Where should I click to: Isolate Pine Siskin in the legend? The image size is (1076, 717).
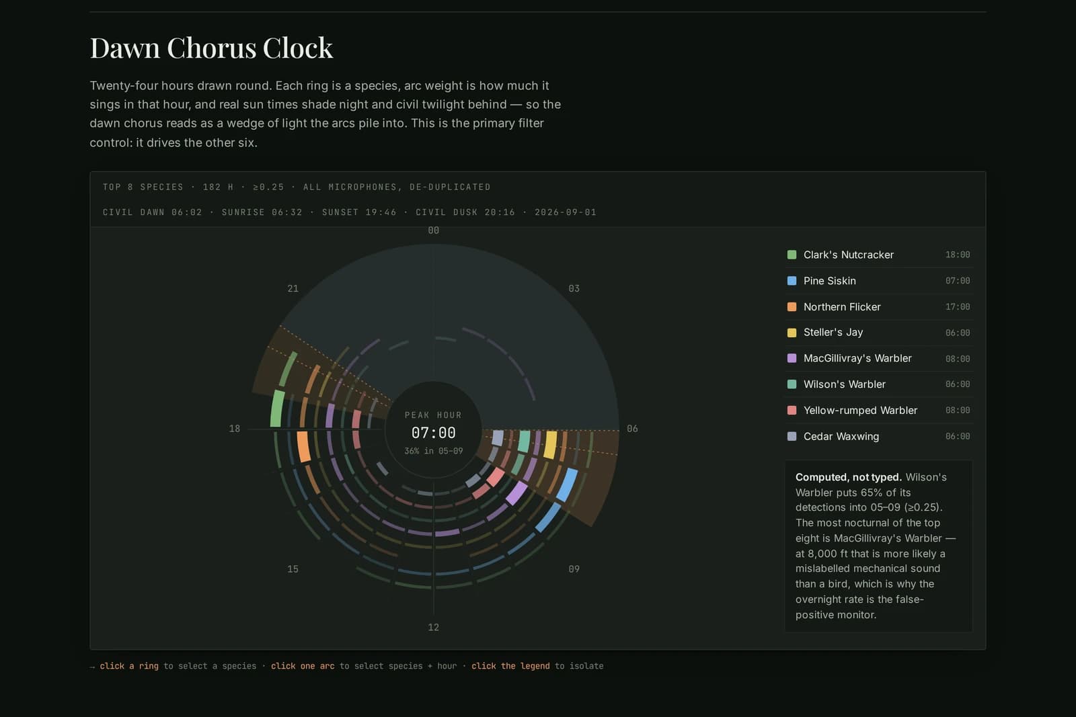878,281
